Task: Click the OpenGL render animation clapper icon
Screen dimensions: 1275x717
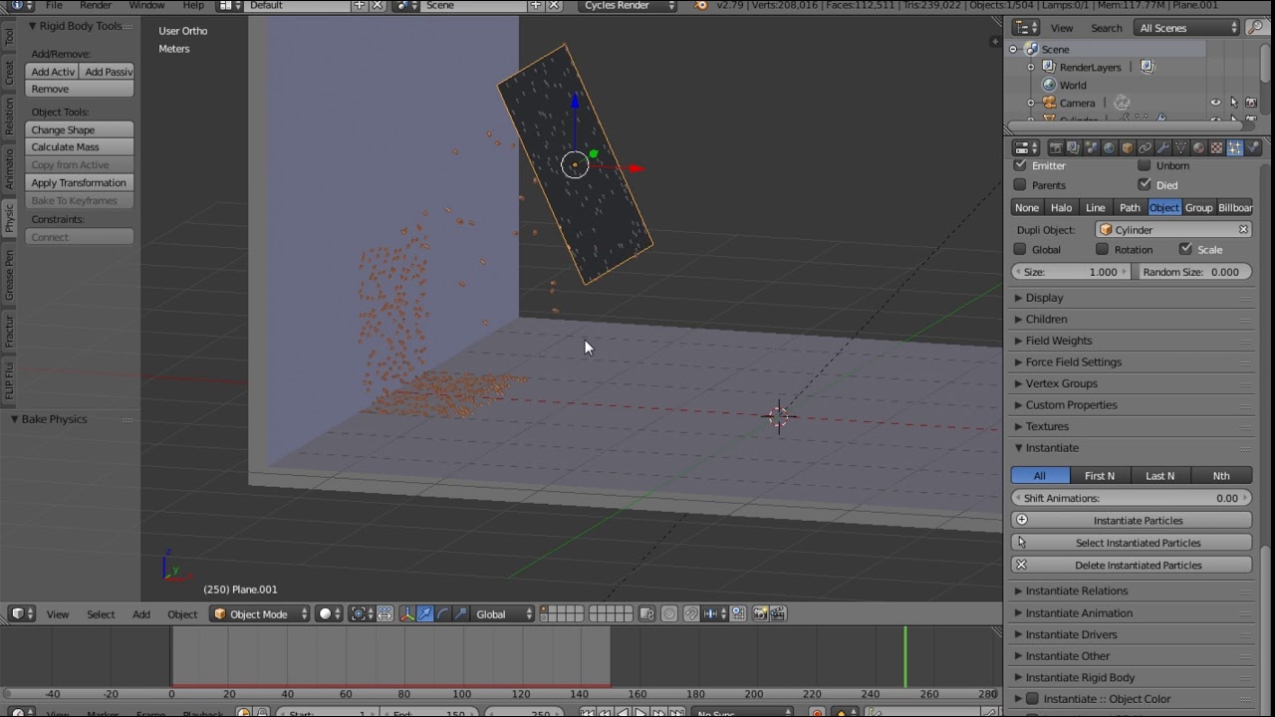Action: (779, 613)
